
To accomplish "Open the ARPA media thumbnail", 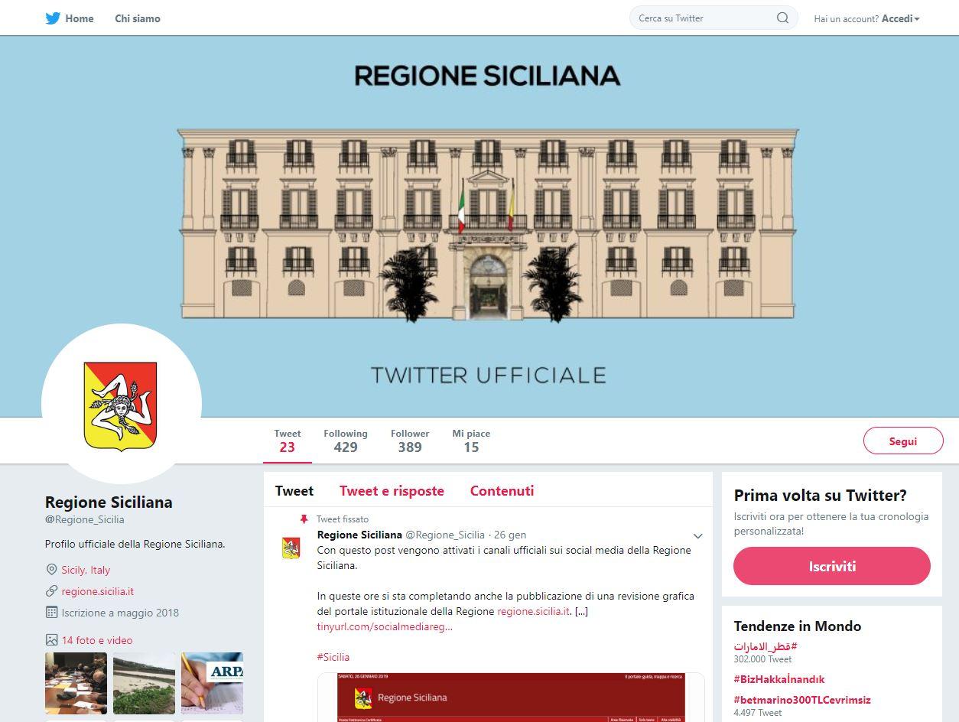I will [x=212, y=683].
